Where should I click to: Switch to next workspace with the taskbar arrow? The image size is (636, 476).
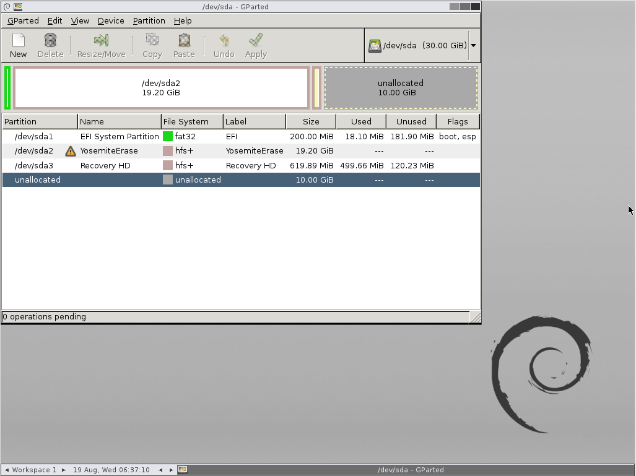(x=63, y=470)
